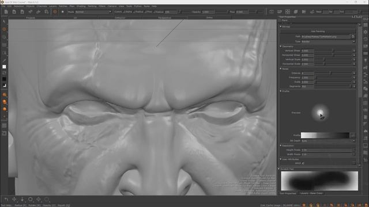Click the Opacity value field
Image resolution: width=369 pixels, height=207 pixels.
(208, 11)
